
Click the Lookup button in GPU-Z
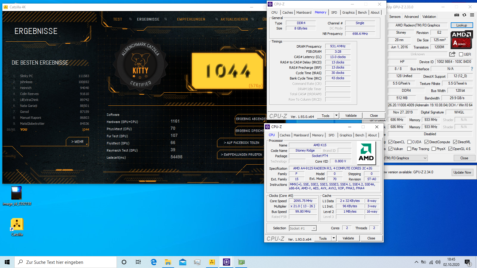tap(461, 25)
